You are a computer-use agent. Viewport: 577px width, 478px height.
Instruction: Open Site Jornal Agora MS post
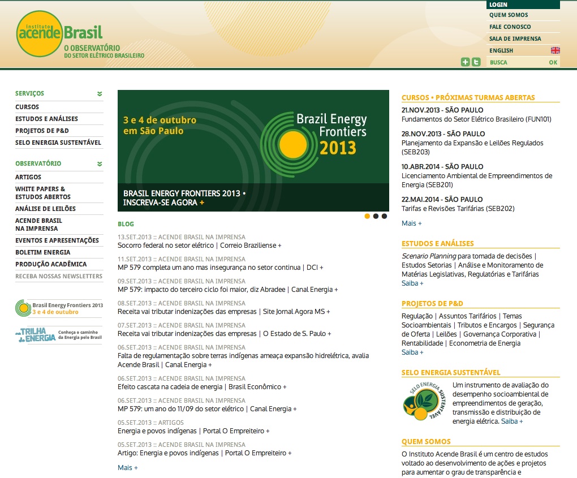click(224, 312)
